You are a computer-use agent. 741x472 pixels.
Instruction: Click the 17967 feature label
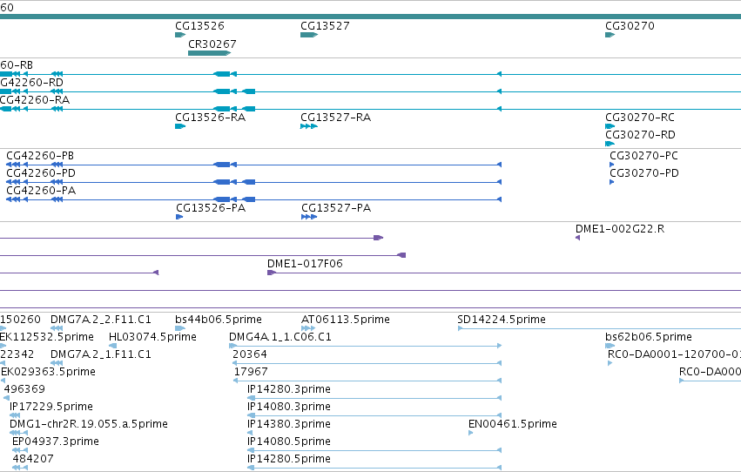251,372
